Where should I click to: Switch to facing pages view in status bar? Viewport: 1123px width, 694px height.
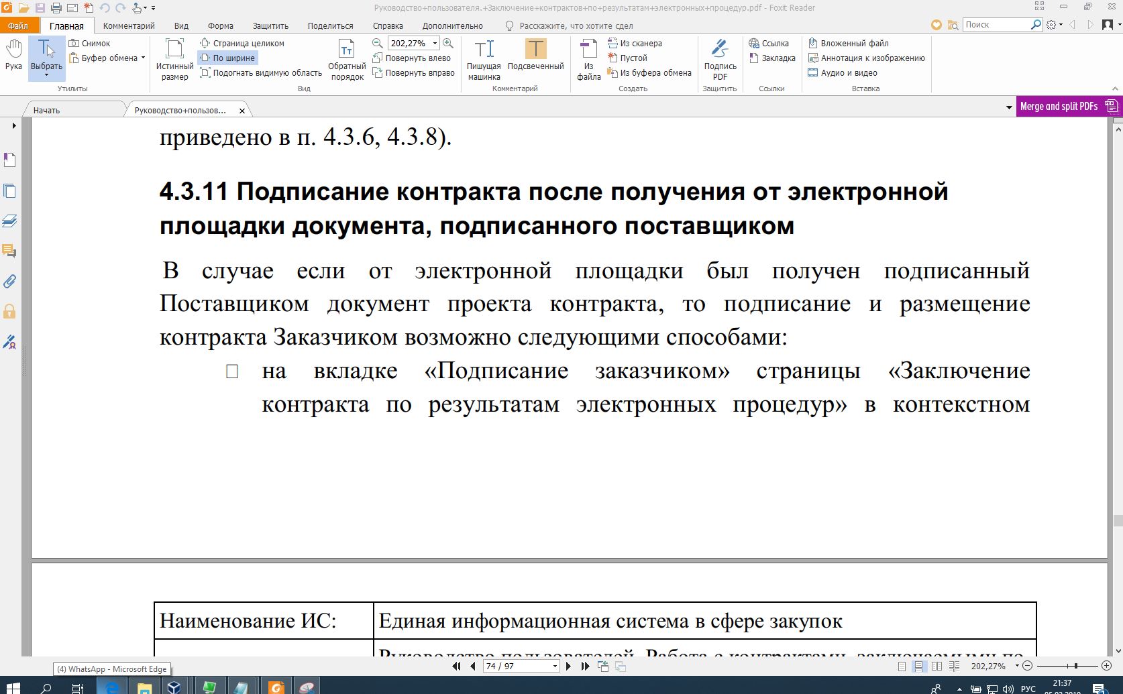pyautogui.click(x=937, y=667)
